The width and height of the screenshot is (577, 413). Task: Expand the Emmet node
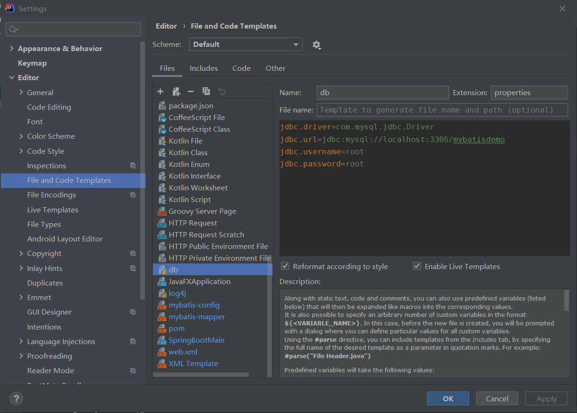(21, 297)
